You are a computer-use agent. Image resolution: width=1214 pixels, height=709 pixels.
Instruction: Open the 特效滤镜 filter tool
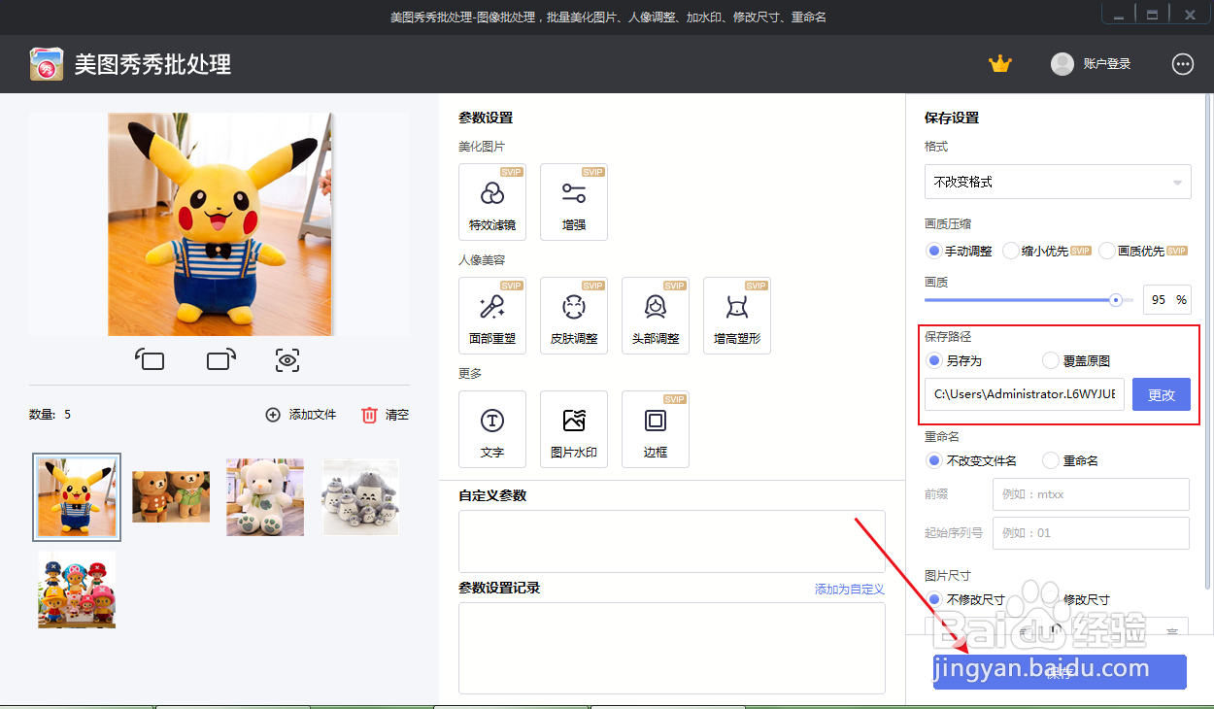[x=492, y=202]
